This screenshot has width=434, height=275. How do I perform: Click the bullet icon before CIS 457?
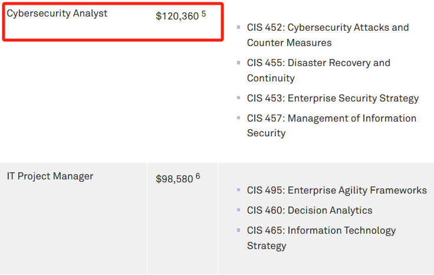pos(239,117)
